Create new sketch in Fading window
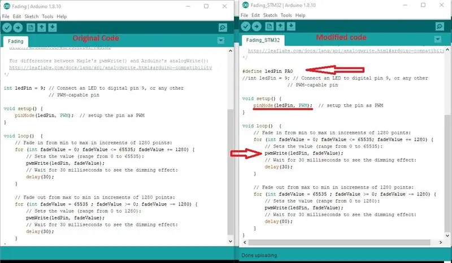The height and width of the screenshot is (263, 452). pyautogui.click(x=31, y=28)
